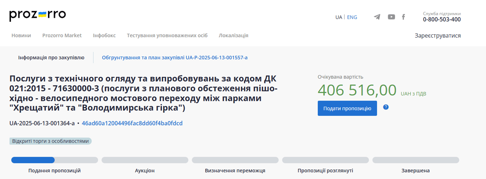
Task: Click the Подання пропозицій progress bar
Action: pos(54,160)
